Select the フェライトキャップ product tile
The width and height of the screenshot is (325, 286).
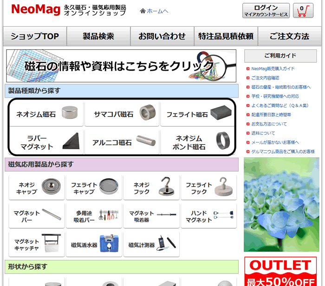[94, 187]
